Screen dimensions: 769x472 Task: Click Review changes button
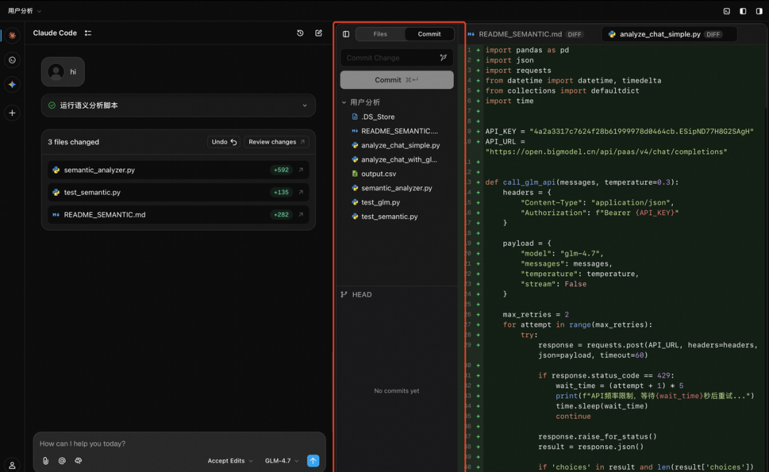tap(276, 142)
